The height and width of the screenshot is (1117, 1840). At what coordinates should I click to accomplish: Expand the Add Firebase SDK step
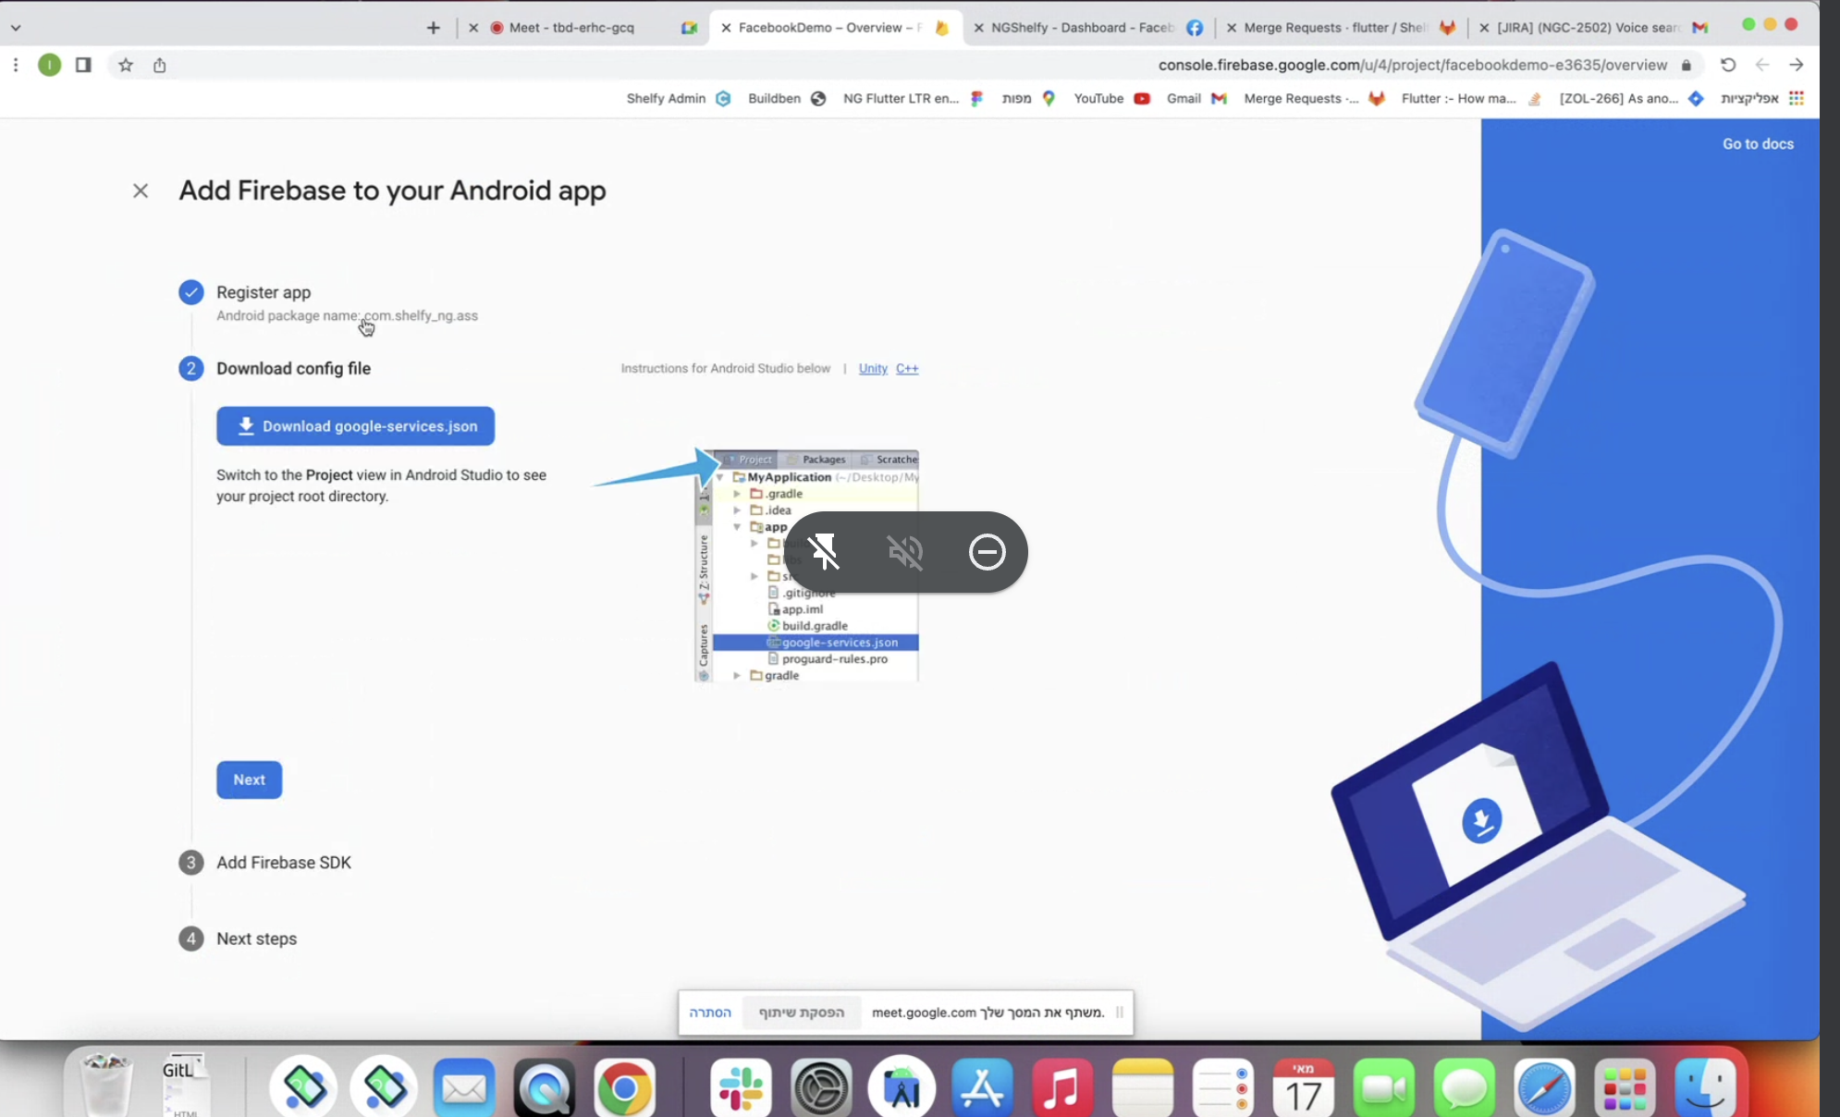[x=283, y=863]
